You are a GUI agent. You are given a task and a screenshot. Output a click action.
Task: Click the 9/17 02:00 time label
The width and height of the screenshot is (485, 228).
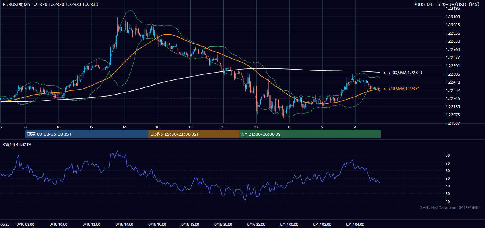click(x=322, y=225)
